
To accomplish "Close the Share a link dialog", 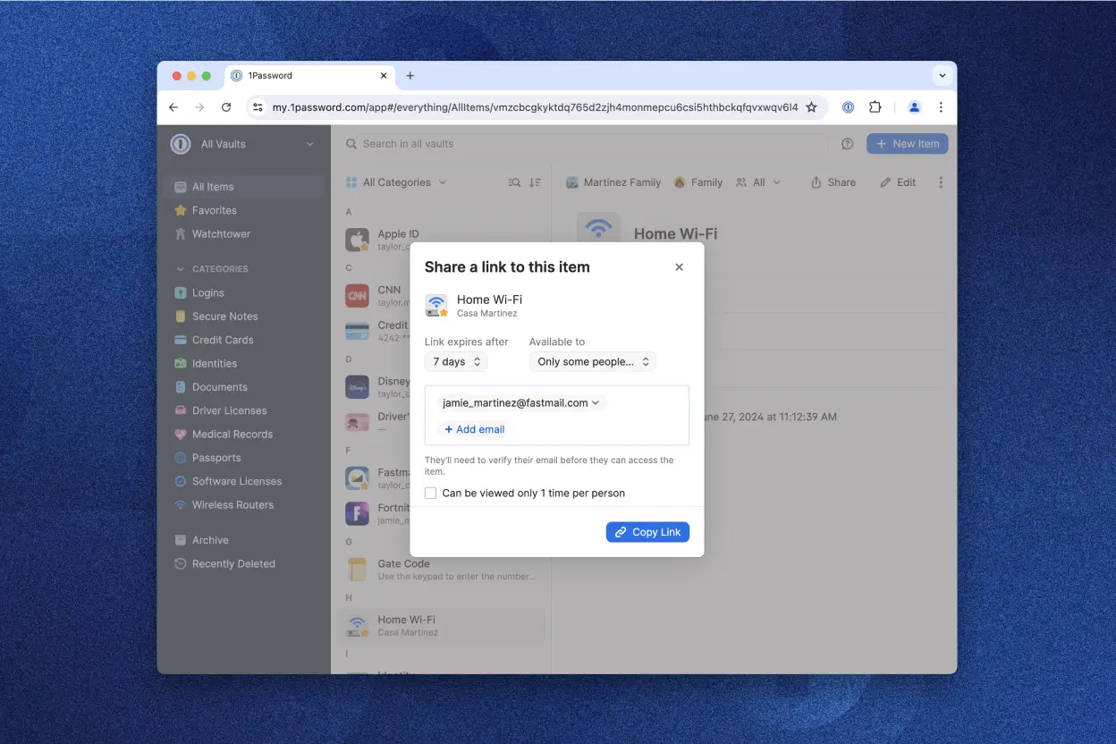I will tap(679, 266).
